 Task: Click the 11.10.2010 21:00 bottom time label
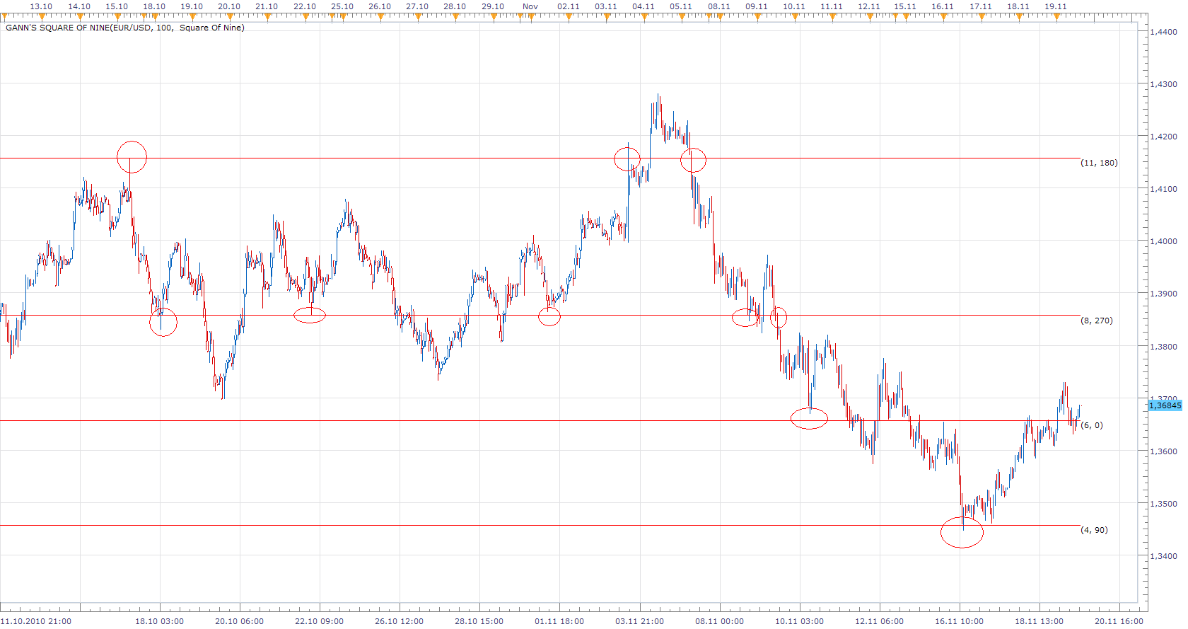point(36,621)
